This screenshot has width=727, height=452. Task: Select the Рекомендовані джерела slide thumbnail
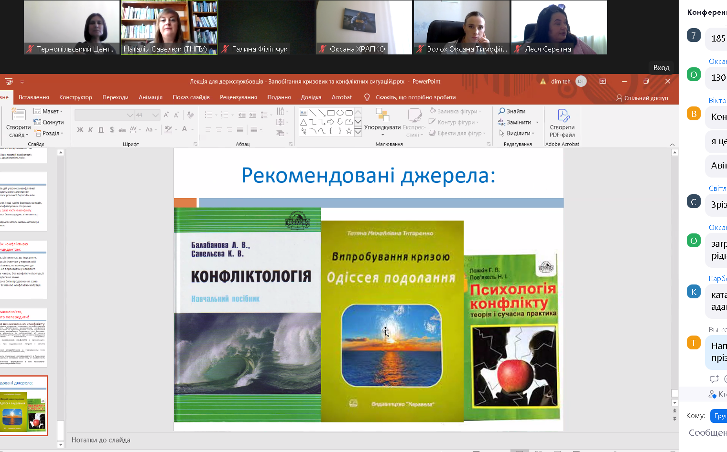tap(23, 406)
